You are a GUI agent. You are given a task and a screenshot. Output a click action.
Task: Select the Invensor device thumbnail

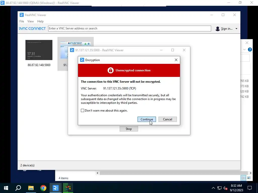76,43
